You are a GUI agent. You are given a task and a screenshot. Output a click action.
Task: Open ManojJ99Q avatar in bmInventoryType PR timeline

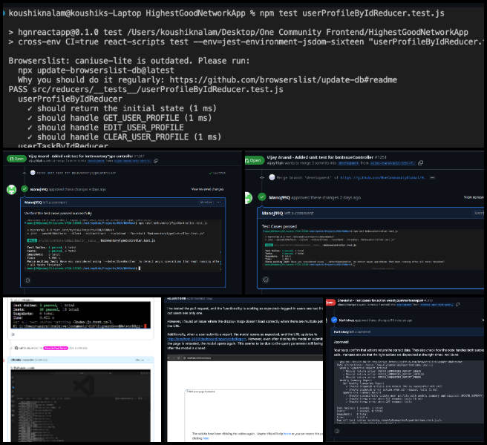pyautogui.click(x=11, y=189)
